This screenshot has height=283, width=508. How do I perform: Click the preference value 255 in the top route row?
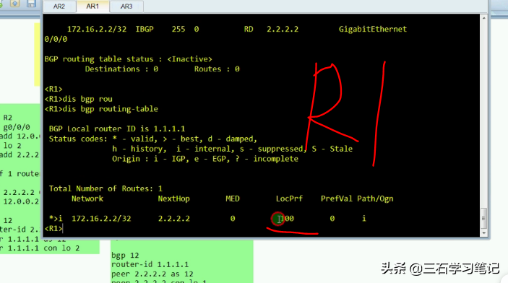tap(178, 29)
